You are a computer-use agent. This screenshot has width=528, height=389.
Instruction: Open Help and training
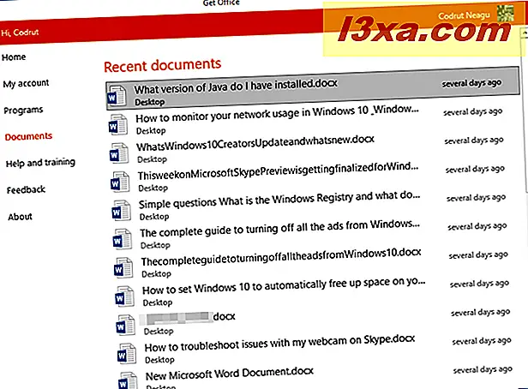tap(40, 163)
